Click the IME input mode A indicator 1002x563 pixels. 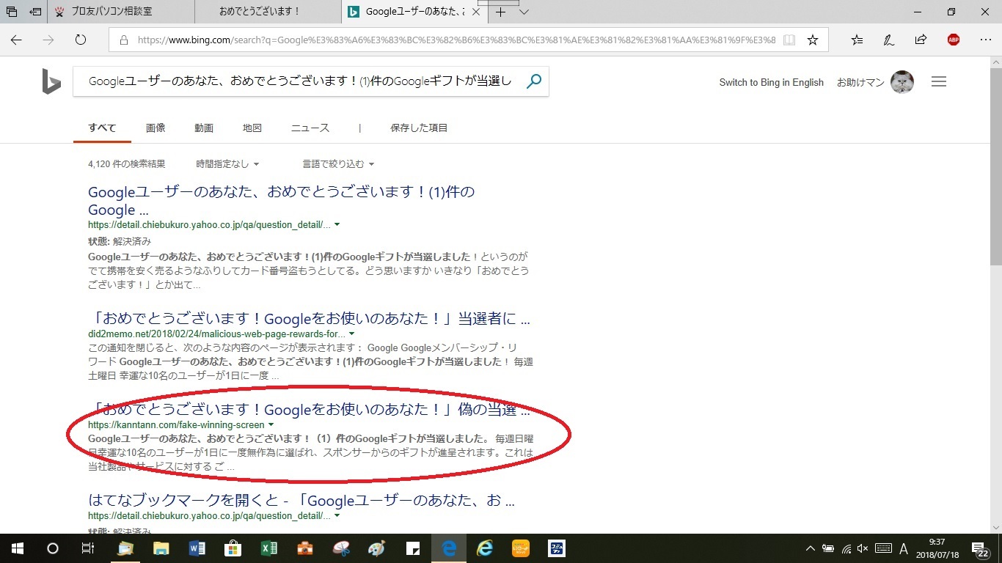point(903,548)
